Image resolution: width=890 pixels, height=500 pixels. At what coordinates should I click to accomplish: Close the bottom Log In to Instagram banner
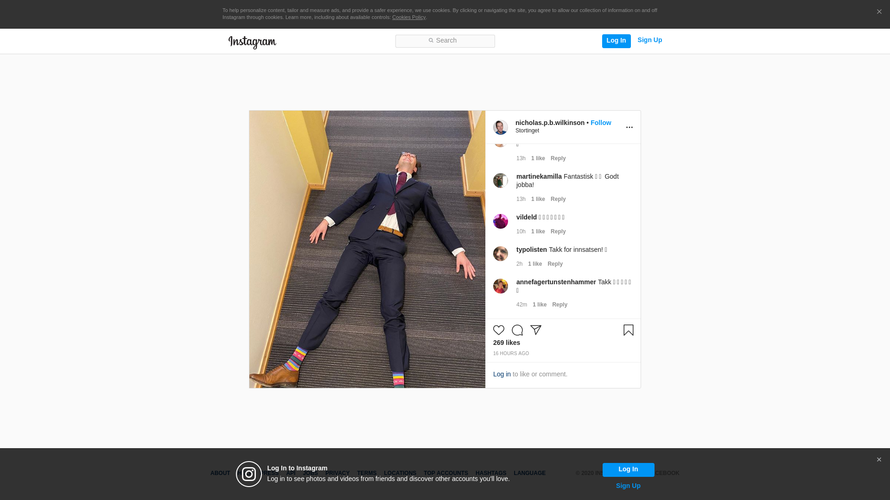pos(879,460)
